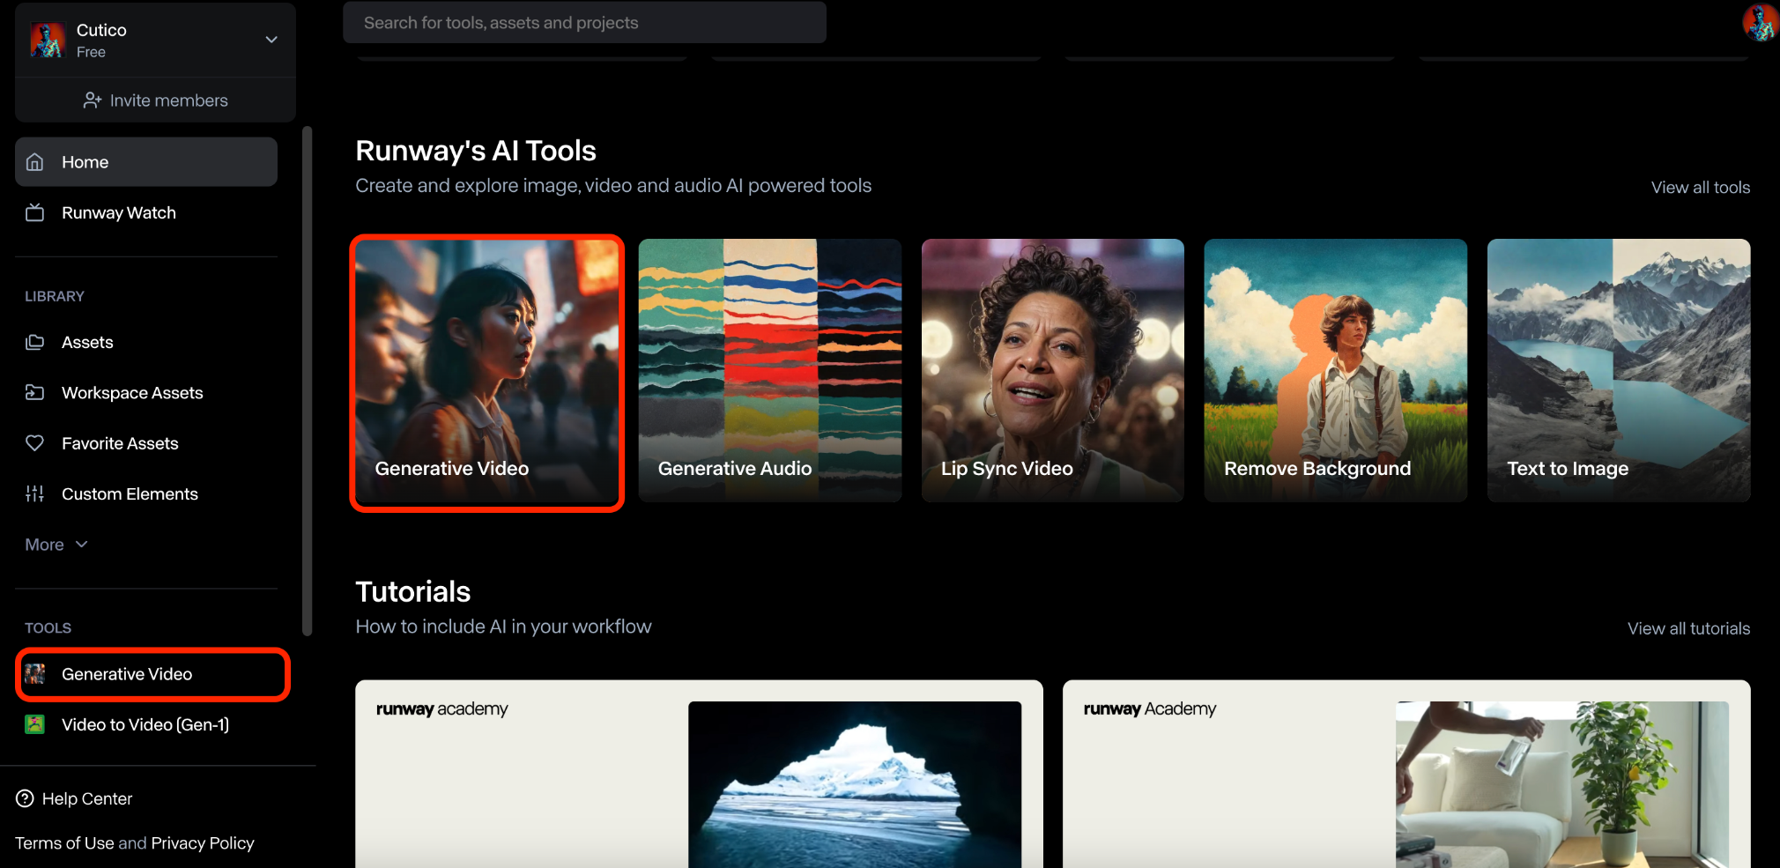The width and height of the screenshot is (1780, 868).
Task: Click the Assets folder icon
Action: pyautogui.click(x=35, y=342)
